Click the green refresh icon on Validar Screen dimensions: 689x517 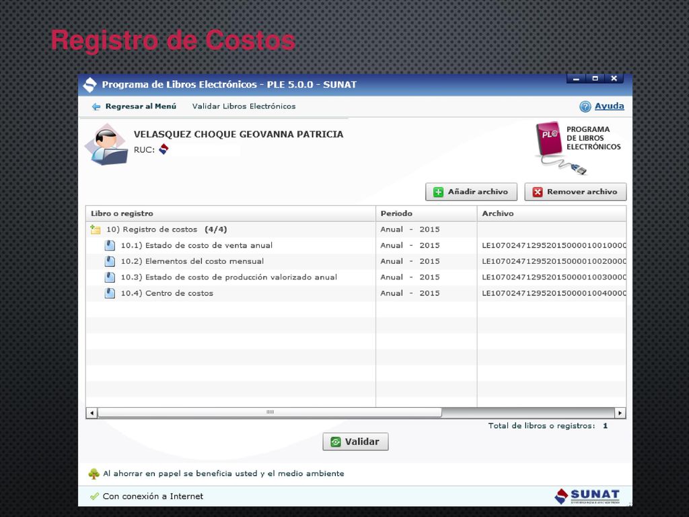335,442
